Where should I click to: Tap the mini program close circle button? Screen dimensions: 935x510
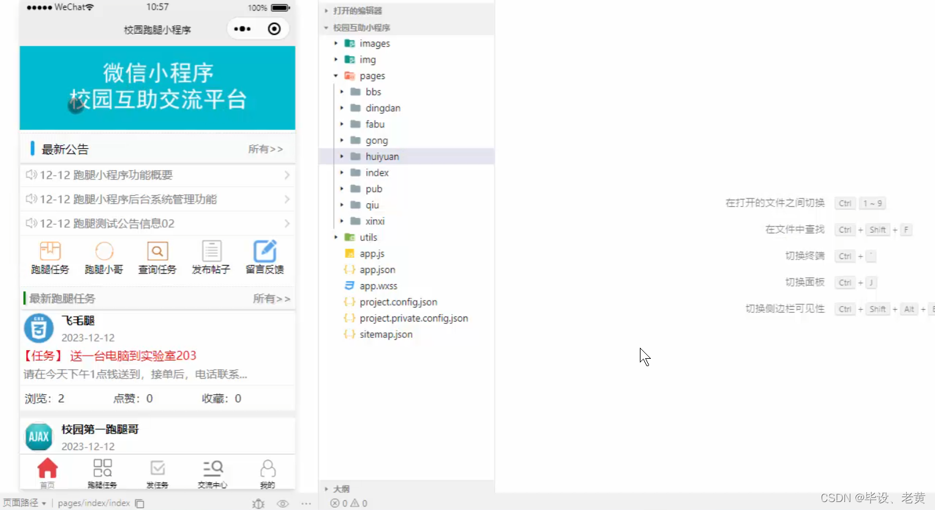[x=274, y=29]
